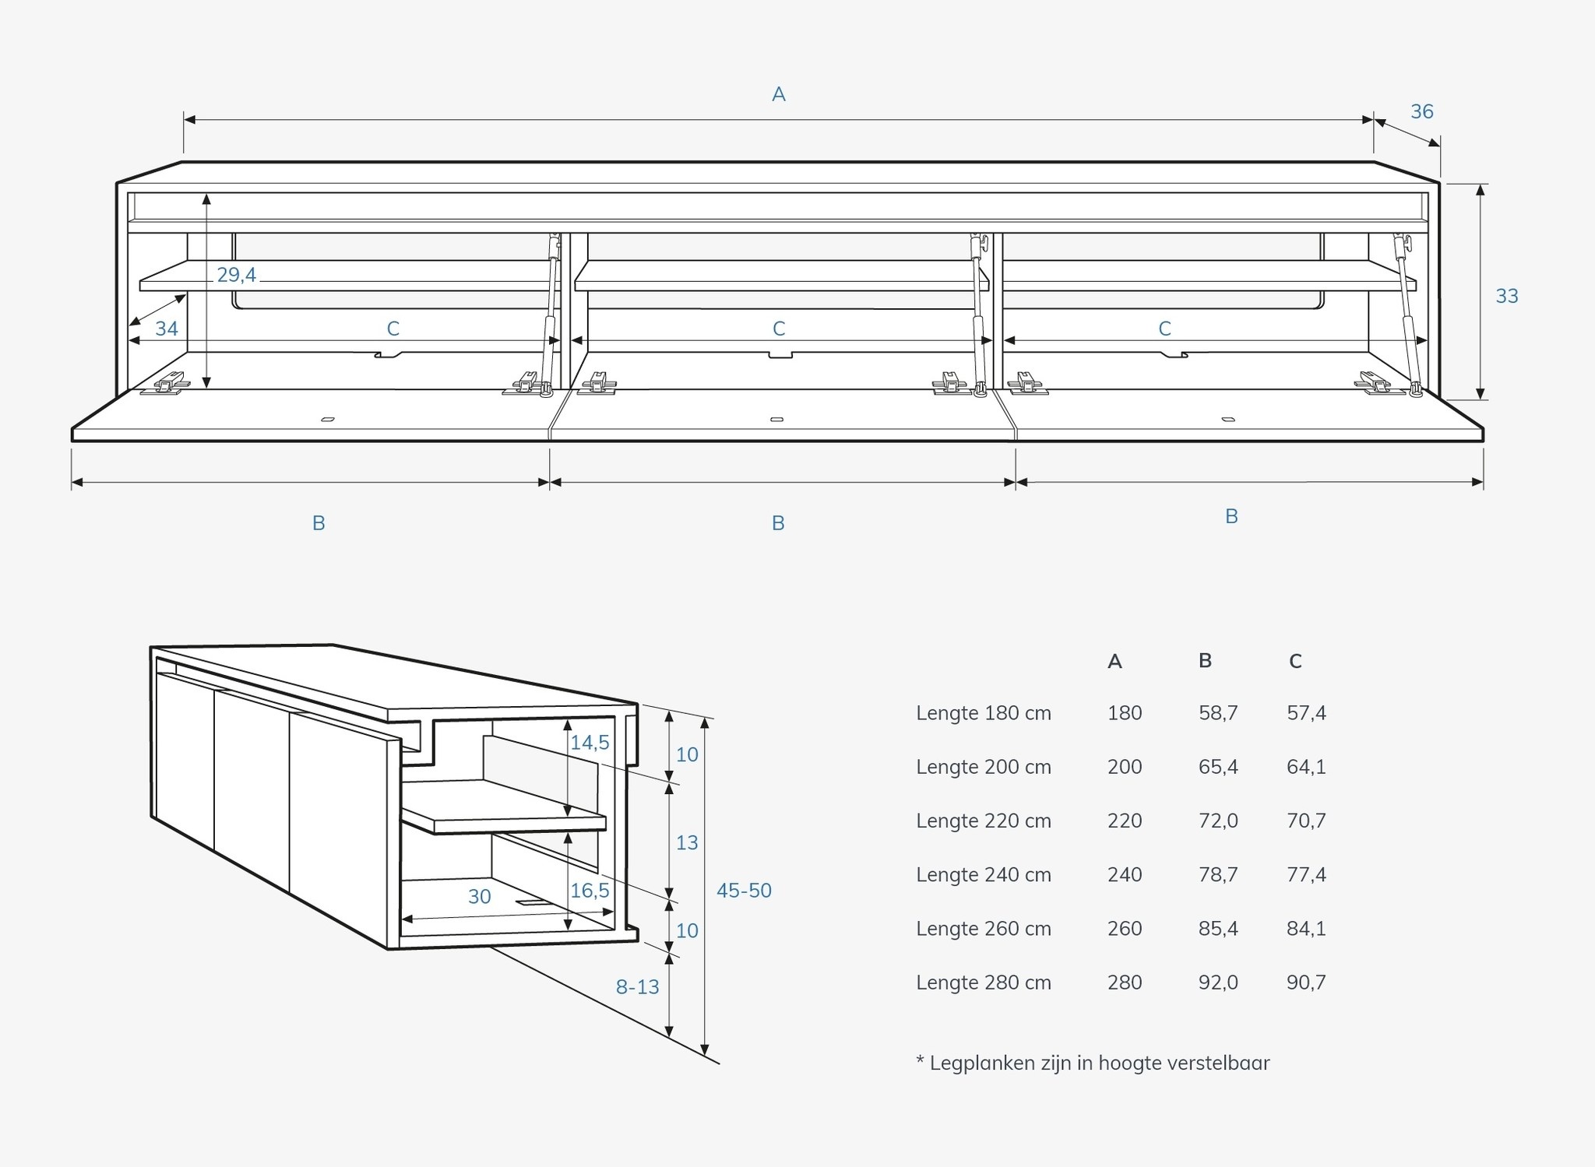Click the "Lengte 180 cm" row label

(x=983, y=713)
